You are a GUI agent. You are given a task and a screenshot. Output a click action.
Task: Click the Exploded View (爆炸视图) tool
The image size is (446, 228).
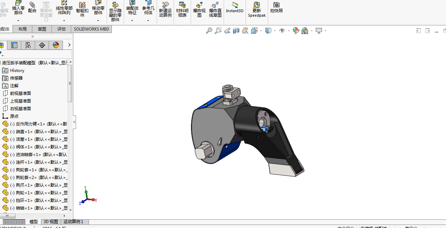click(199, 9)
